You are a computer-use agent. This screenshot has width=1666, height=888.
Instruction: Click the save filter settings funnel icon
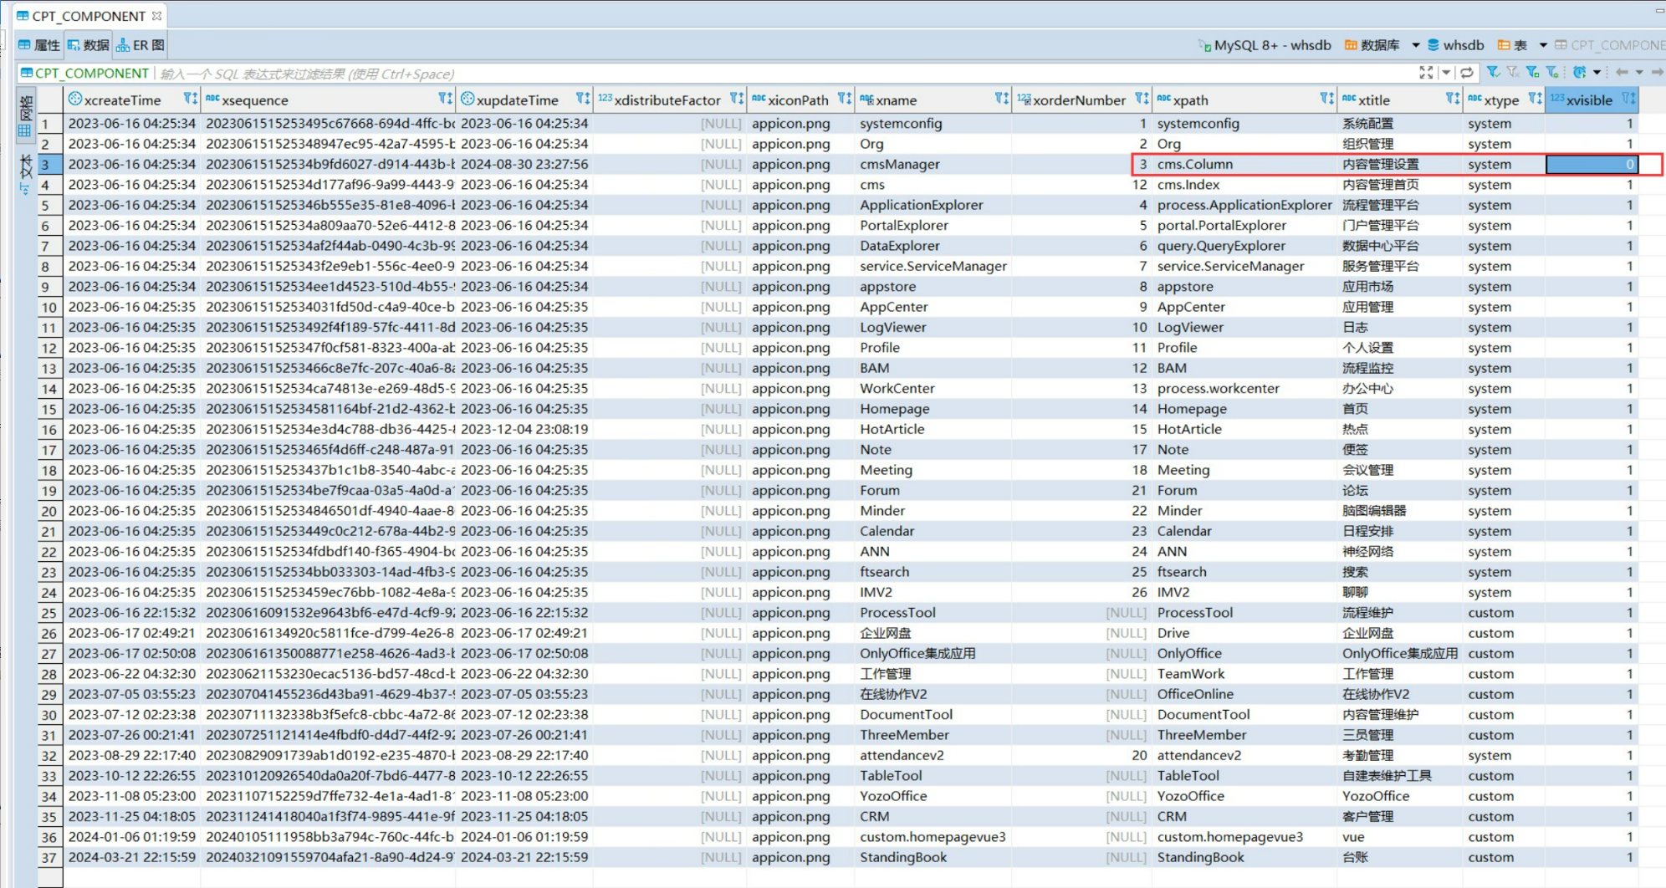pos(1532,73)
